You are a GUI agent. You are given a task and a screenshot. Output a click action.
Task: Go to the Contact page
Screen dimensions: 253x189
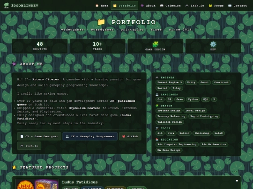click(x=238, y=6)
